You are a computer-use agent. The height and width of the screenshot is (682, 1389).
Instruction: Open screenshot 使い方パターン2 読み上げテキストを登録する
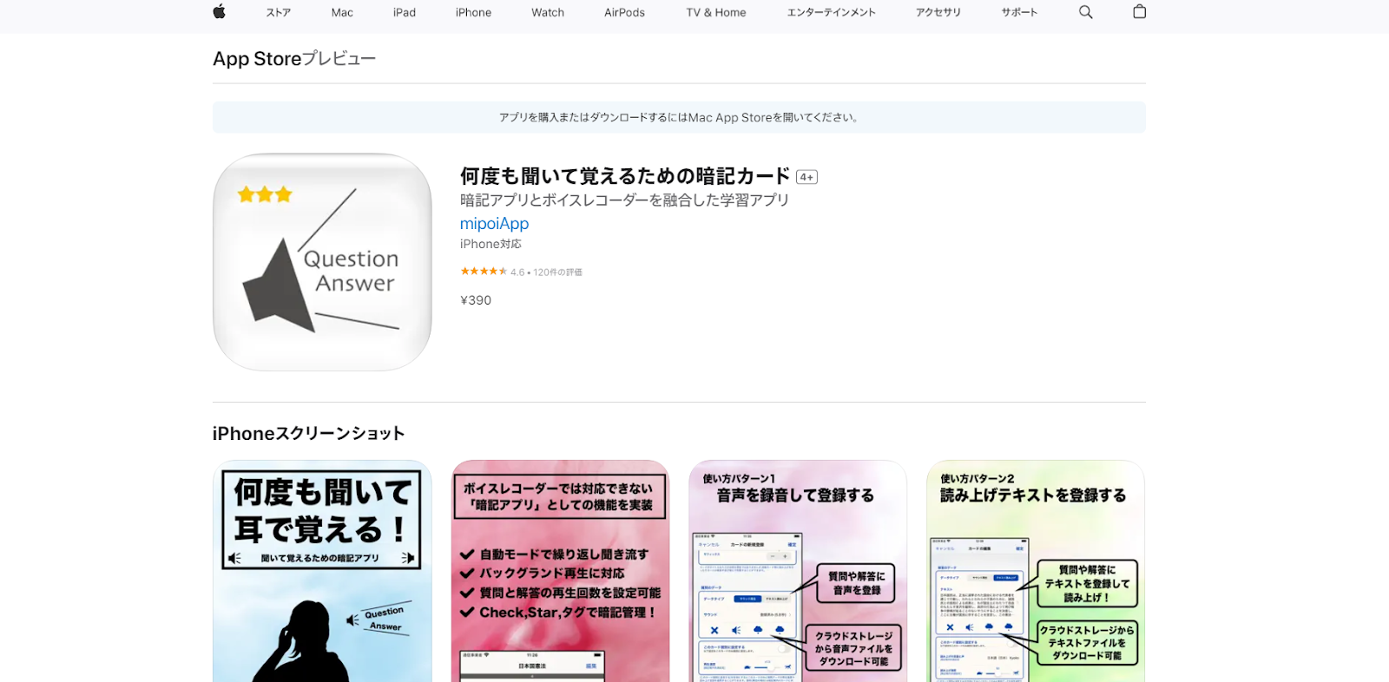1036,571
